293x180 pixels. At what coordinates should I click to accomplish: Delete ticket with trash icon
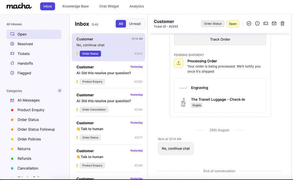(x=282, y=23)
